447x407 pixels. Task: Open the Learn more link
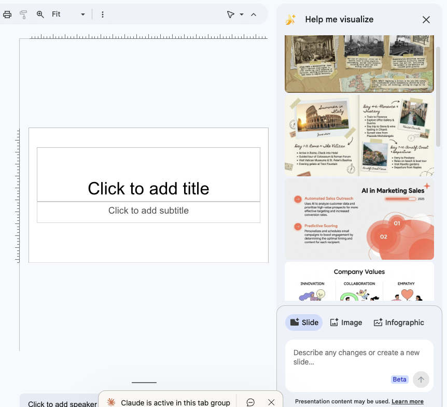(408, 401)
